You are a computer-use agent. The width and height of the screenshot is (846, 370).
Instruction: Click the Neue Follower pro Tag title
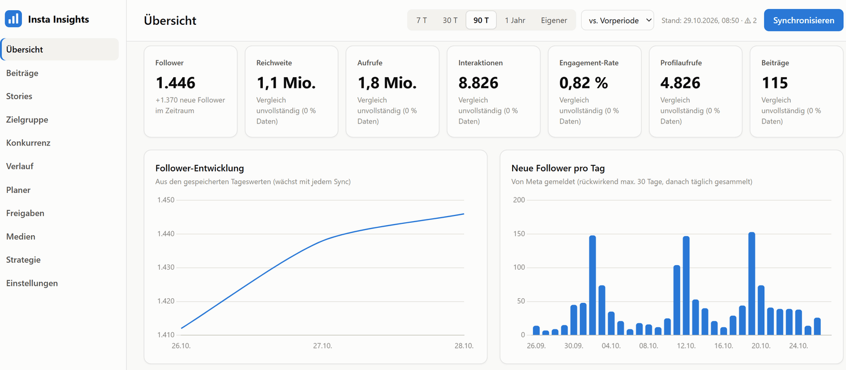[558, 168]
